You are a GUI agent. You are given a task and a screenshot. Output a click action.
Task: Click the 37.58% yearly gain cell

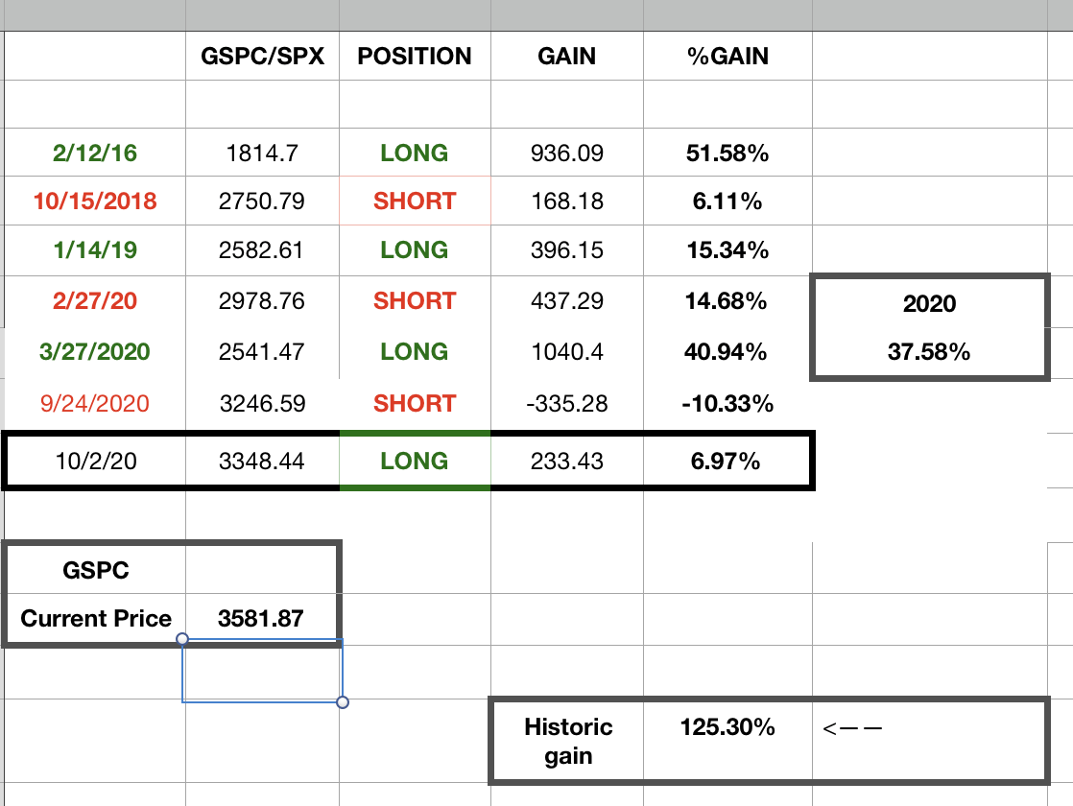(x=929, y=352)
